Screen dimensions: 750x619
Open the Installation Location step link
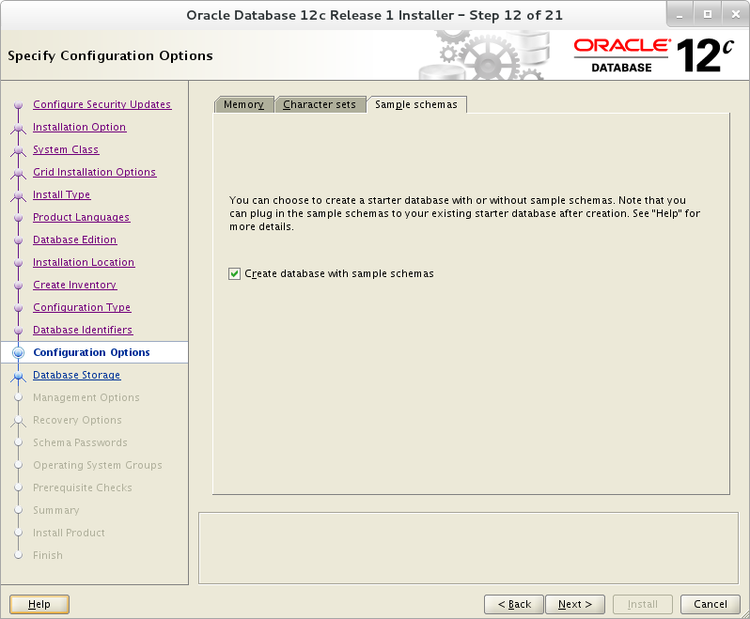click(84, 262)
